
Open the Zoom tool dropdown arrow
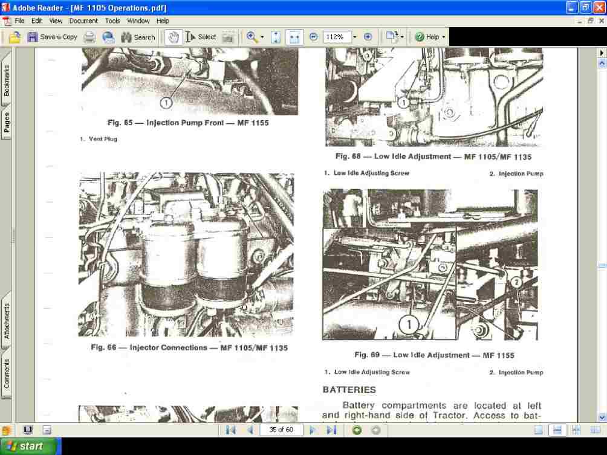coord(261,37)
